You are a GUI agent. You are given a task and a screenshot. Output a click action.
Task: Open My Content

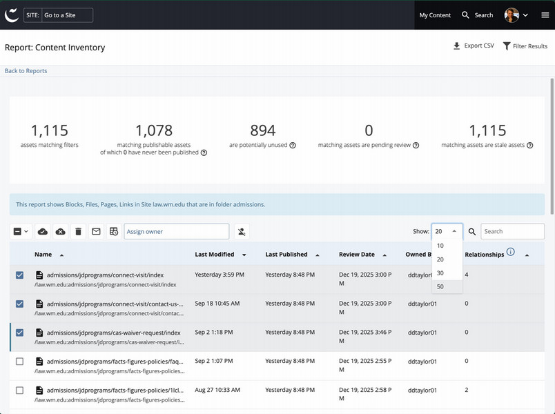click(x=435, y=15)
